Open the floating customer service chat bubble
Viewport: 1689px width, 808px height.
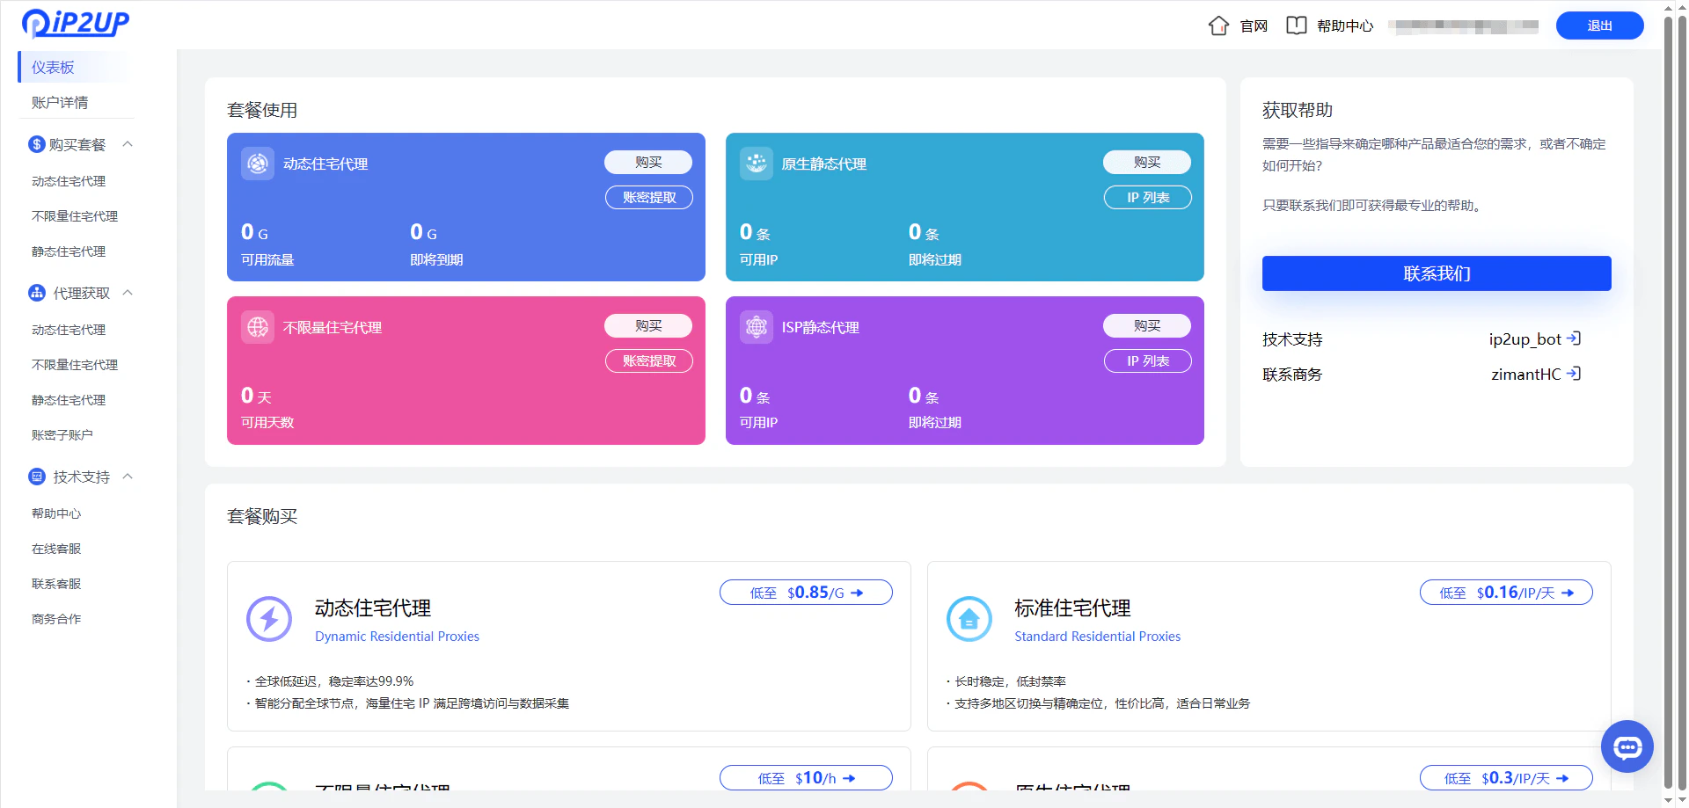click(x=1627, y=746)
